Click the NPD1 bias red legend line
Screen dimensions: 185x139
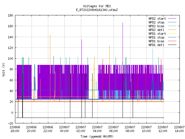(x=172, y=41)
